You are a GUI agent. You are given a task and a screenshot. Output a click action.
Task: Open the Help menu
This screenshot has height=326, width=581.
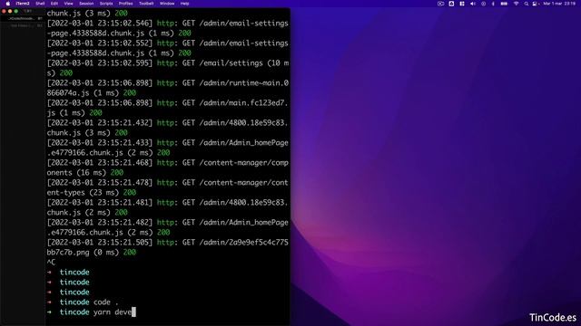tap(184, 4)
